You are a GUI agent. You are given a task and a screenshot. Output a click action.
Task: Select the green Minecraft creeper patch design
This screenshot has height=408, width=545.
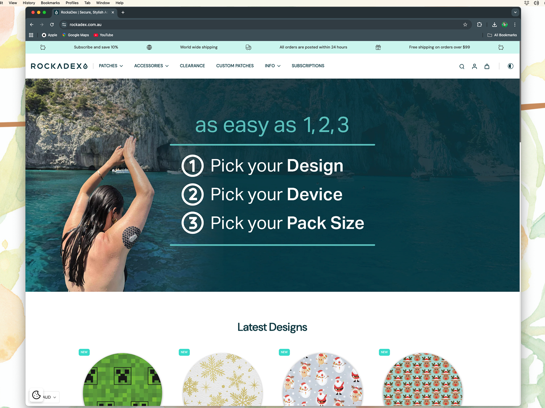click(x=122, y=380)
